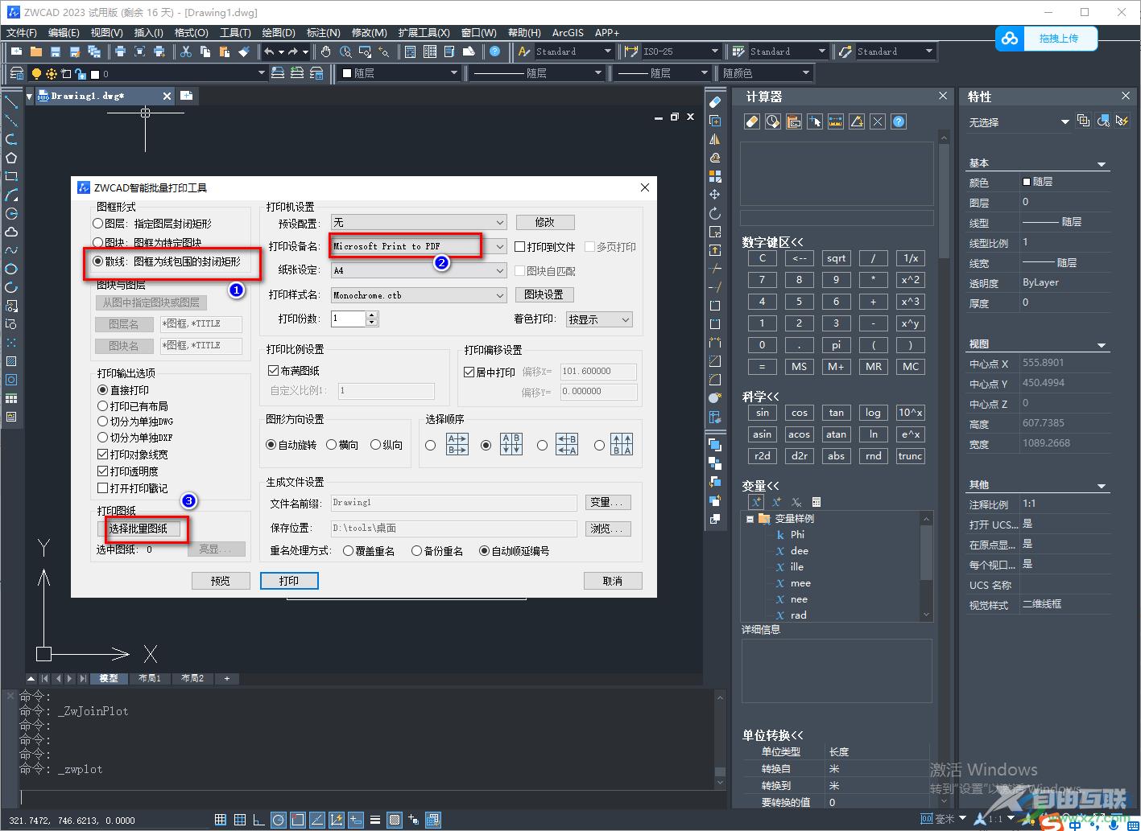Click the sqrt key in calculator
Viewport: 1141px width, 831px height.
836,258
